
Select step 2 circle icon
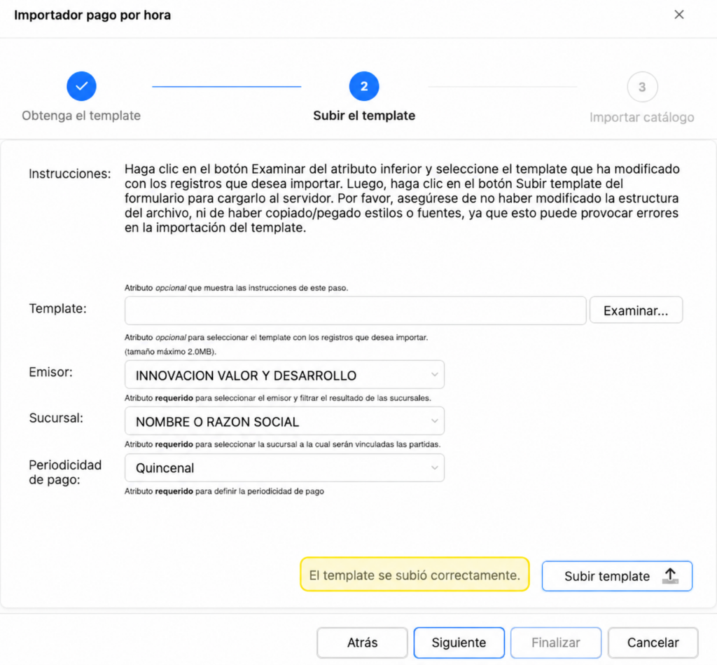coord(364,86)
